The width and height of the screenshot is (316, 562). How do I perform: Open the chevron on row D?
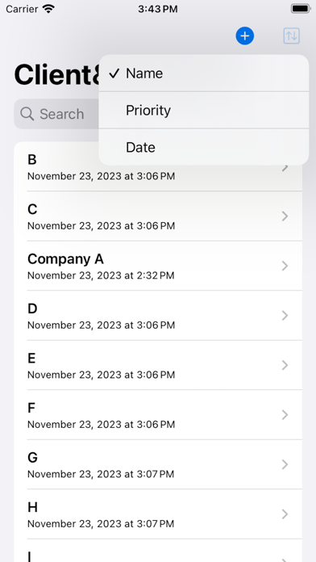pos(285,316)
